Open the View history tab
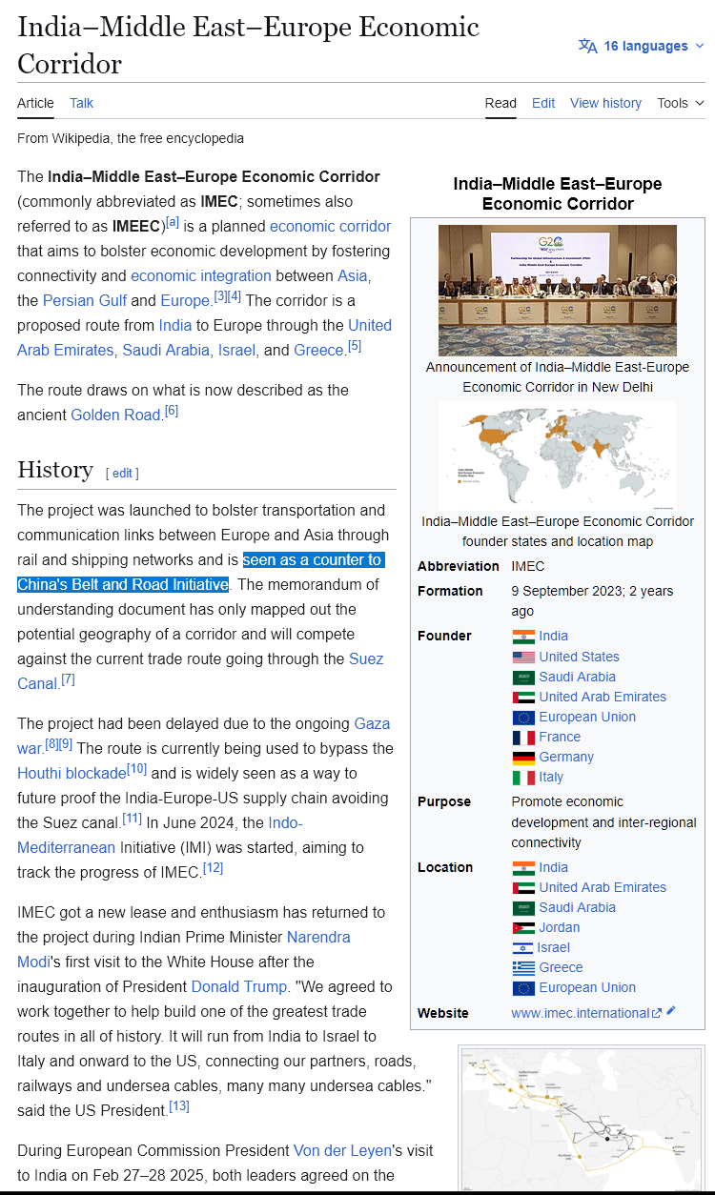The height and width of the screenshot is (1195, 715). 605,103
